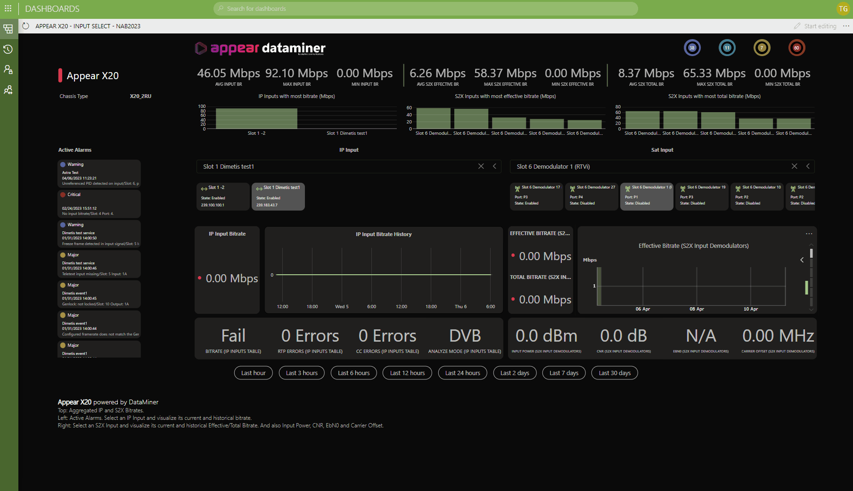Click the refresh dashboard icon
This screenshot has width=853, height=491.
coord(26,26)
